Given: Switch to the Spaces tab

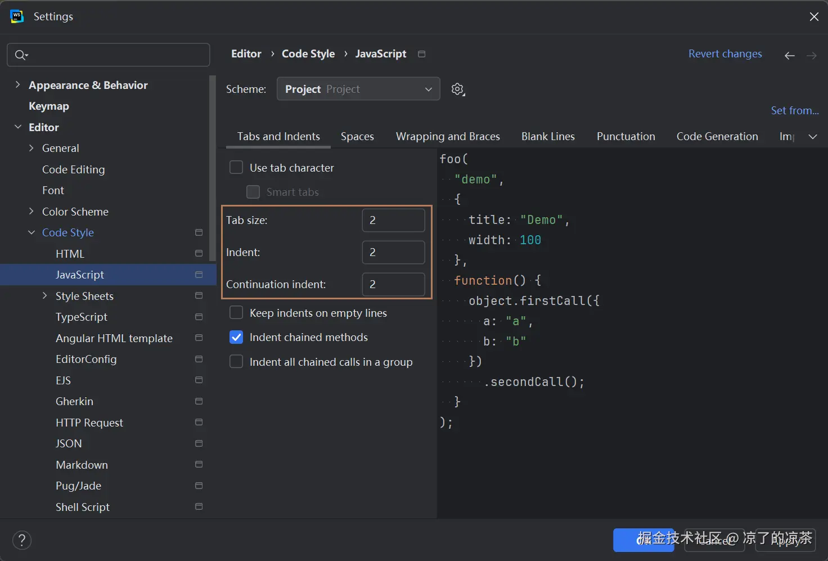Looking at the screenshot, I should tap(357, 137).
